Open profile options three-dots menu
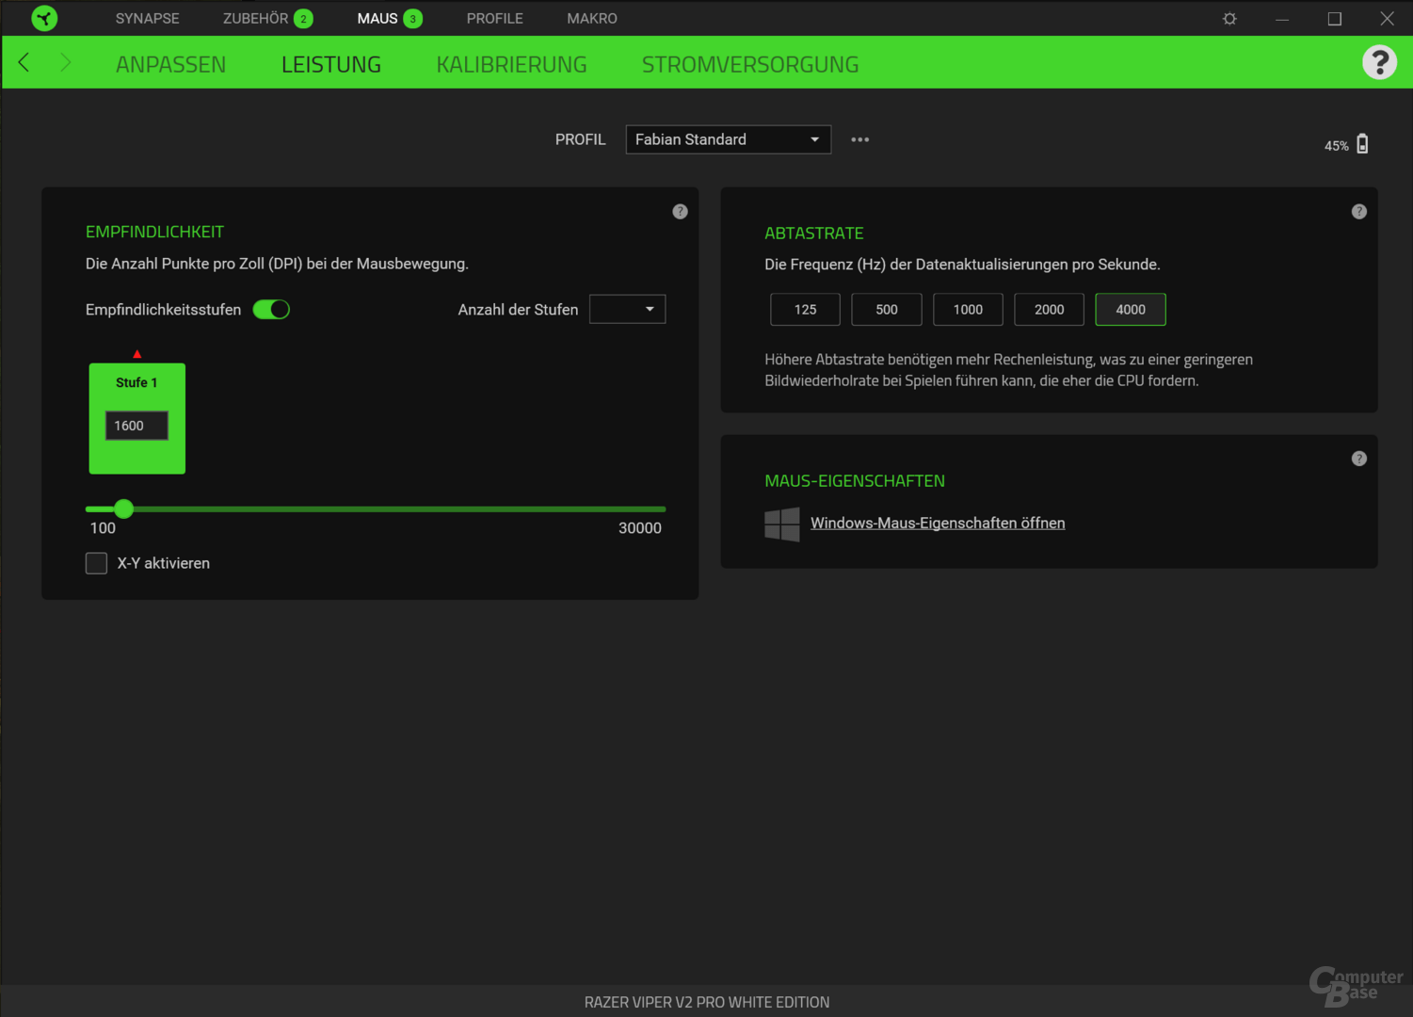The image size is (1413, 1017). tap(860, 139)
